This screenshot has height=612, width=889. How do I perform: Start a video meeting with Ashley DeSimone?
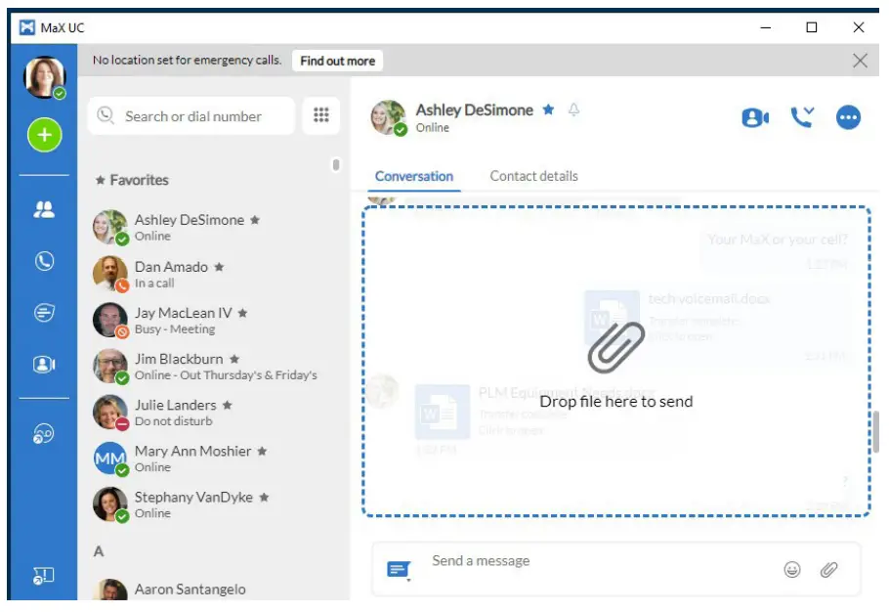pos(755,116)
